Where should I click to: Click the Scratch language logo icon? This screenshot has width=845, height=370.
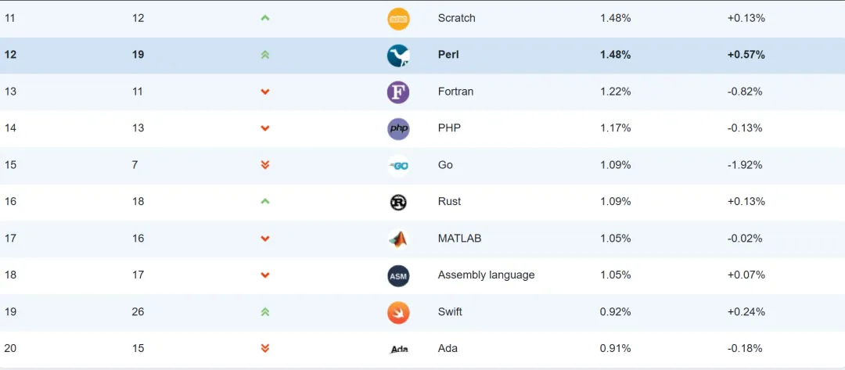coord(398,19)
